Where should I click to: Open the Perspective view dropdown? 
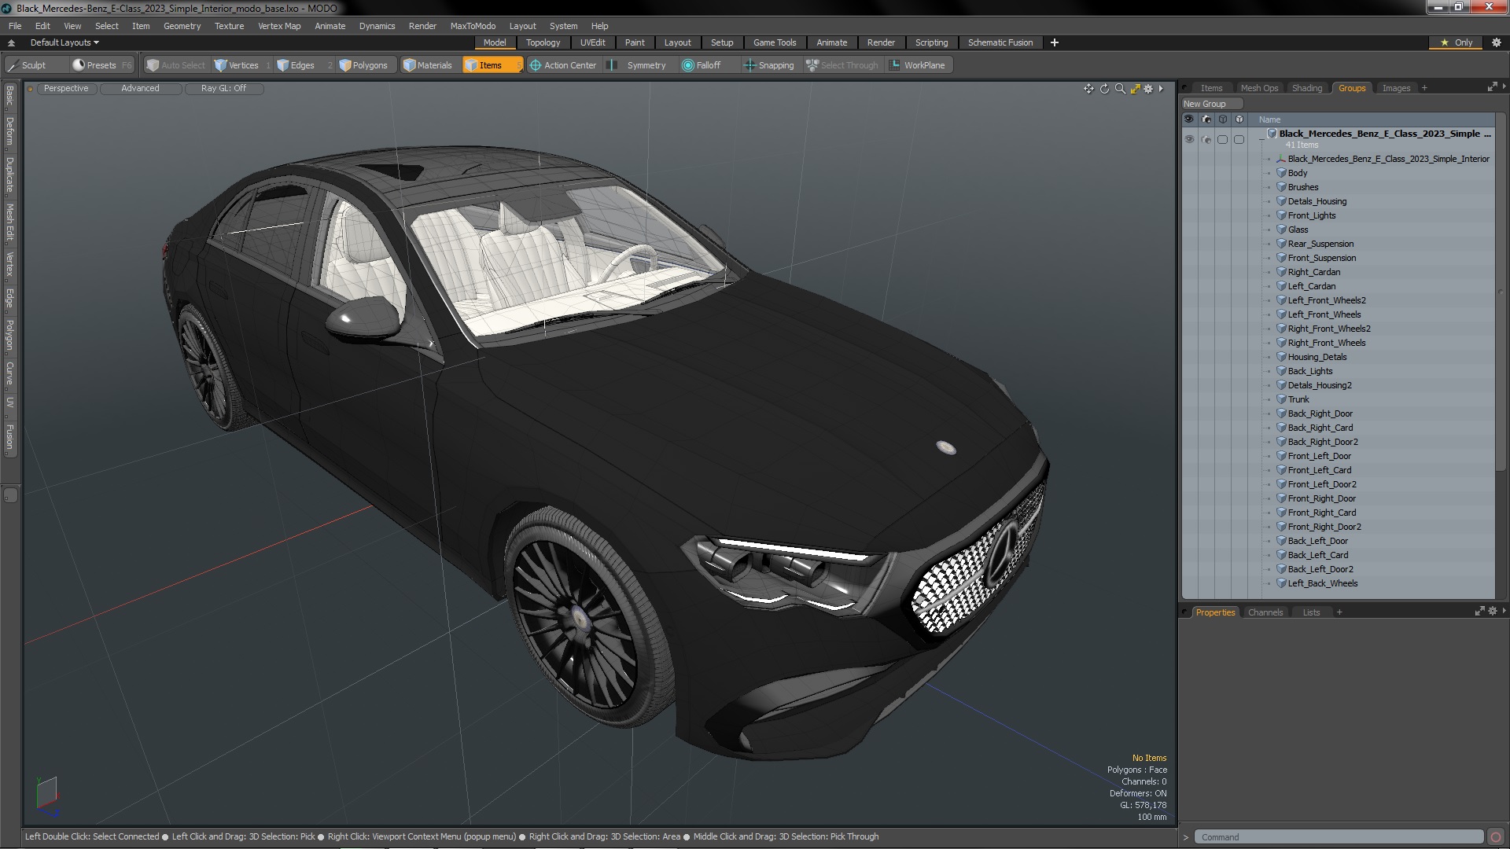[x=66, y=88]
